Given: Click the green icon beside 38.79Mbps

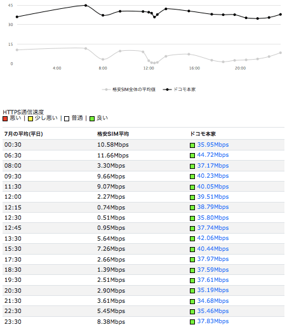Looking at the screenshot, I should click(192, 208).
